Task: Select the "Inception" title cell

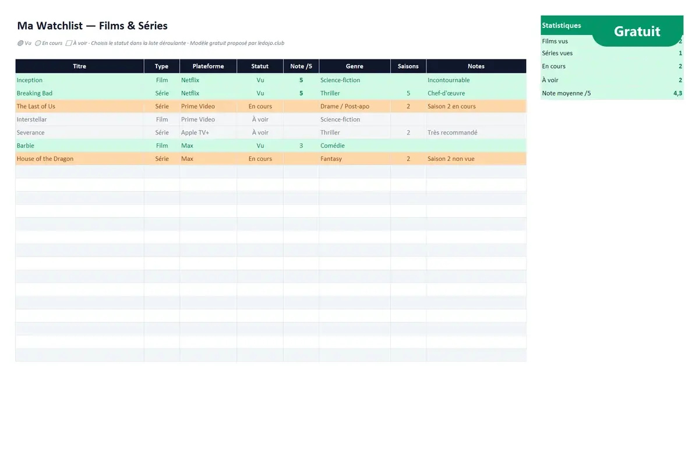Action: click(80, 80)
